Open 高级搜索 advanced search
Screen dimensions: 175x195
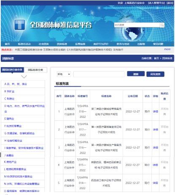pos(155,74)
